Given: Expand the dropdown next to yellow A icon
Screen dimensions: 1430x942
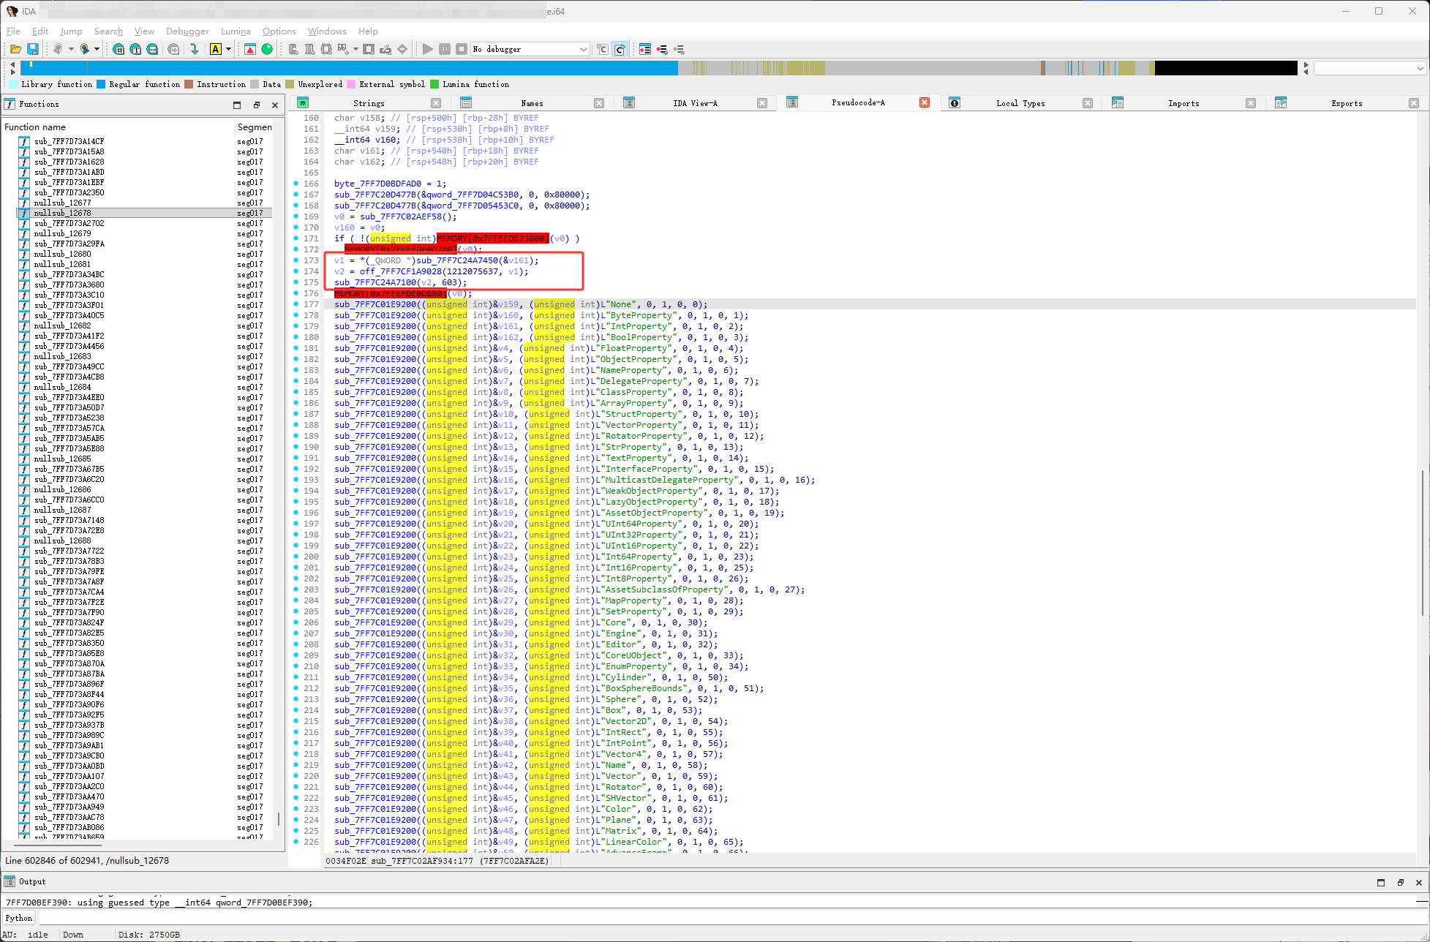Looking at the screenshot, I should click(x=229, y=49).
